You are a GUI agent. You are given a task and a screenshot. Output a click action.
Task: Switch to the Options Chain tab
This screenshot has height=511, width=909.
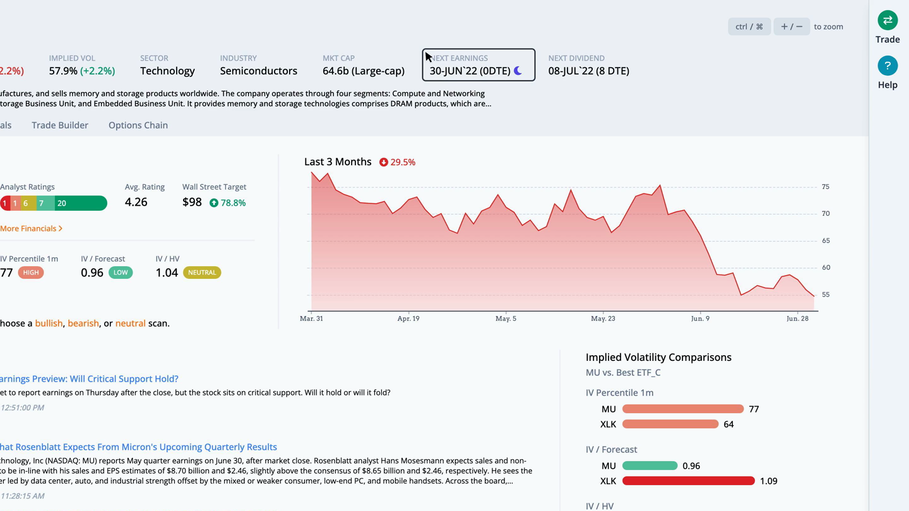click(138, 125)
